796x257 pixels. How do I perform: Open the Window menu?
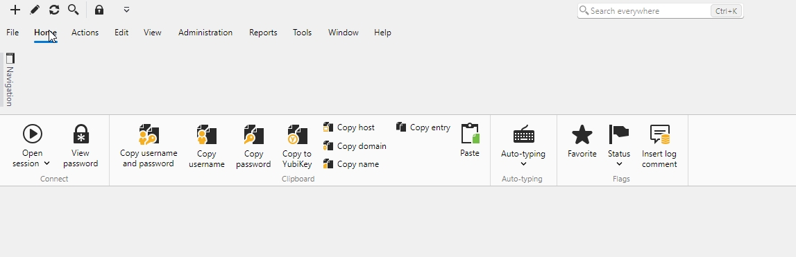pos(343,33)
